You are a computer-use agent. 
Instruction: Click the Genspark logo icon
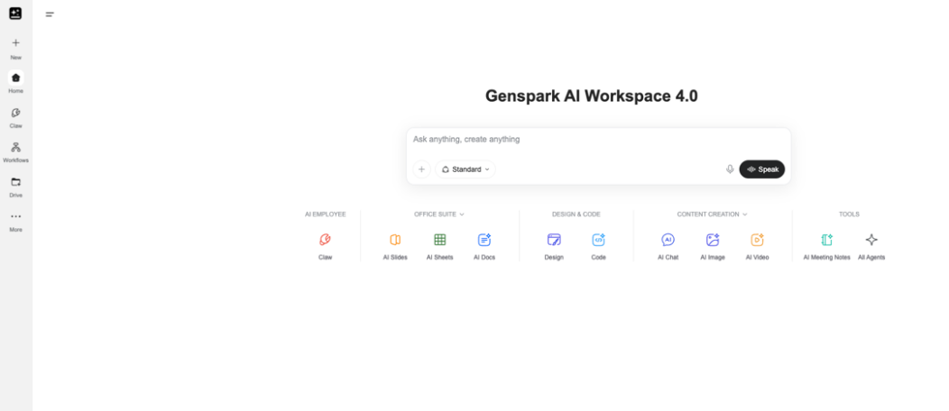[x=15, y=14]
